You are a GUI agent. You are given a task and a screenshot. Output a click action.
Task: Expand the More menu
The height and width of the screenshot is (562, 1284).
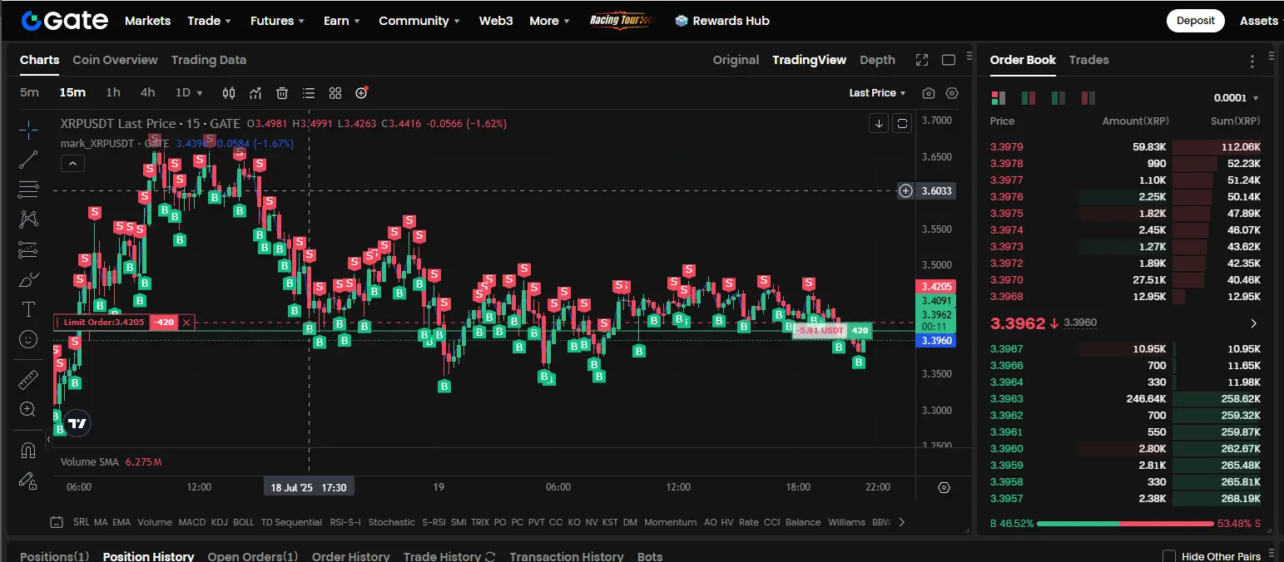549,21
